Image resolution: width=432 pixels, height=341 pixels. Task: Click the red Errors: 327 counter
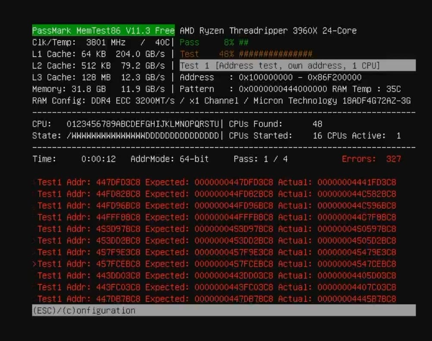(x=371, y=159)
